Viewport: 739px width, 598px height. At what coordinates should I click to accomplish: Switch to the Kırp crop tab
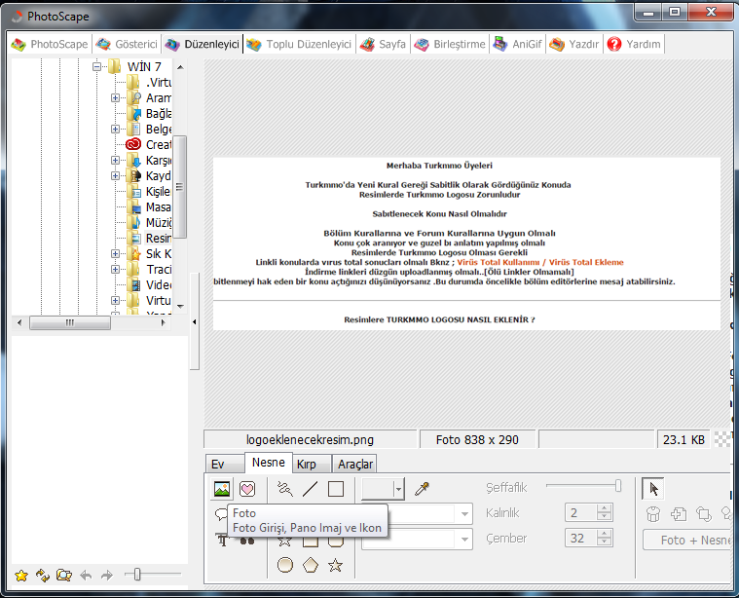tap(312, 464)
